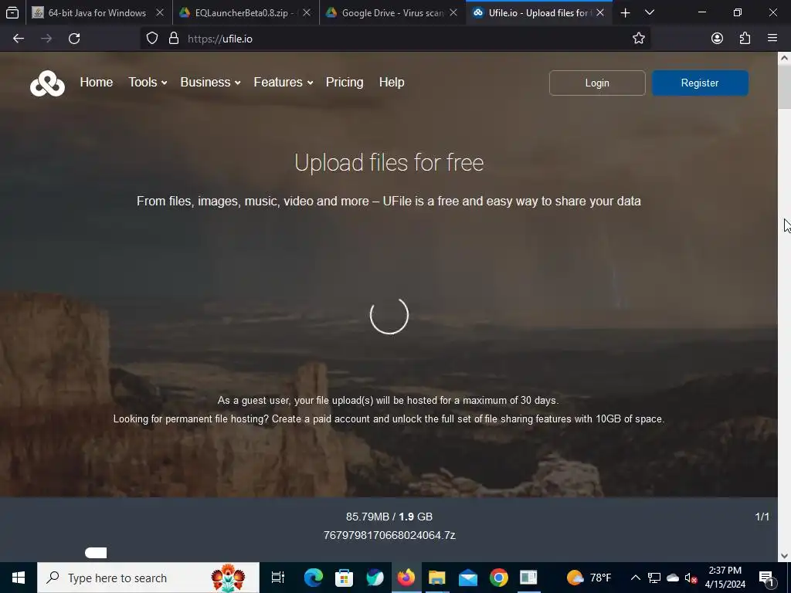Click the upload progress bar indicator
This screenshot has width=791, height=593.
[x=96, y=553]
